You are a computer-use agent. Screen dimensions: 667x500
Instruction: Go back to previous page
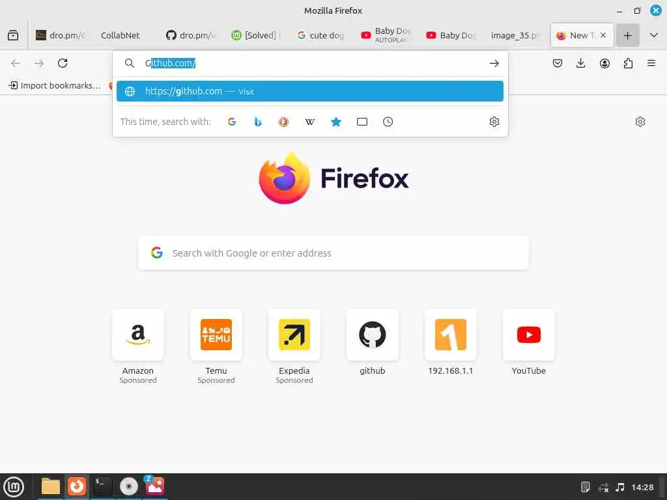[16, 63]
